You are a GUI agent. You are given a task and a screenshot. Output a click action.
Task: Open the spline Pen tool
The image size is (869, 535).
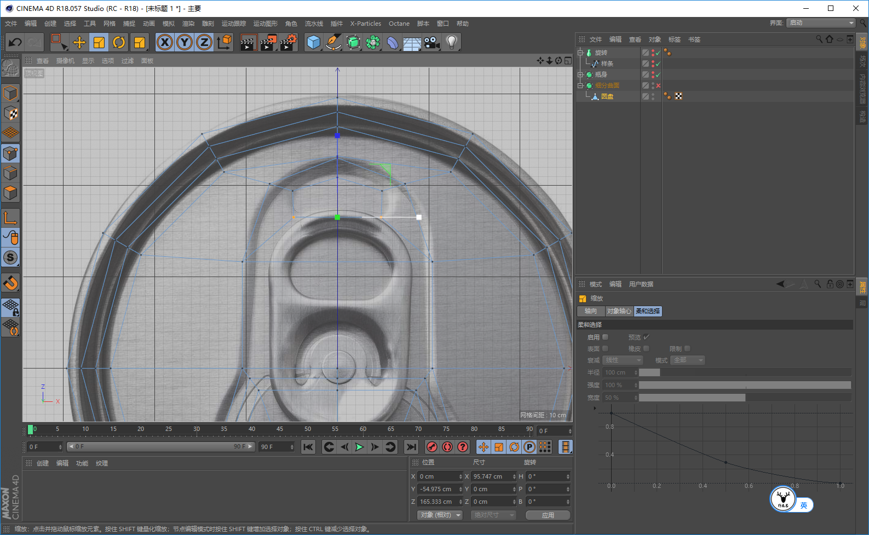pos(333,42)
